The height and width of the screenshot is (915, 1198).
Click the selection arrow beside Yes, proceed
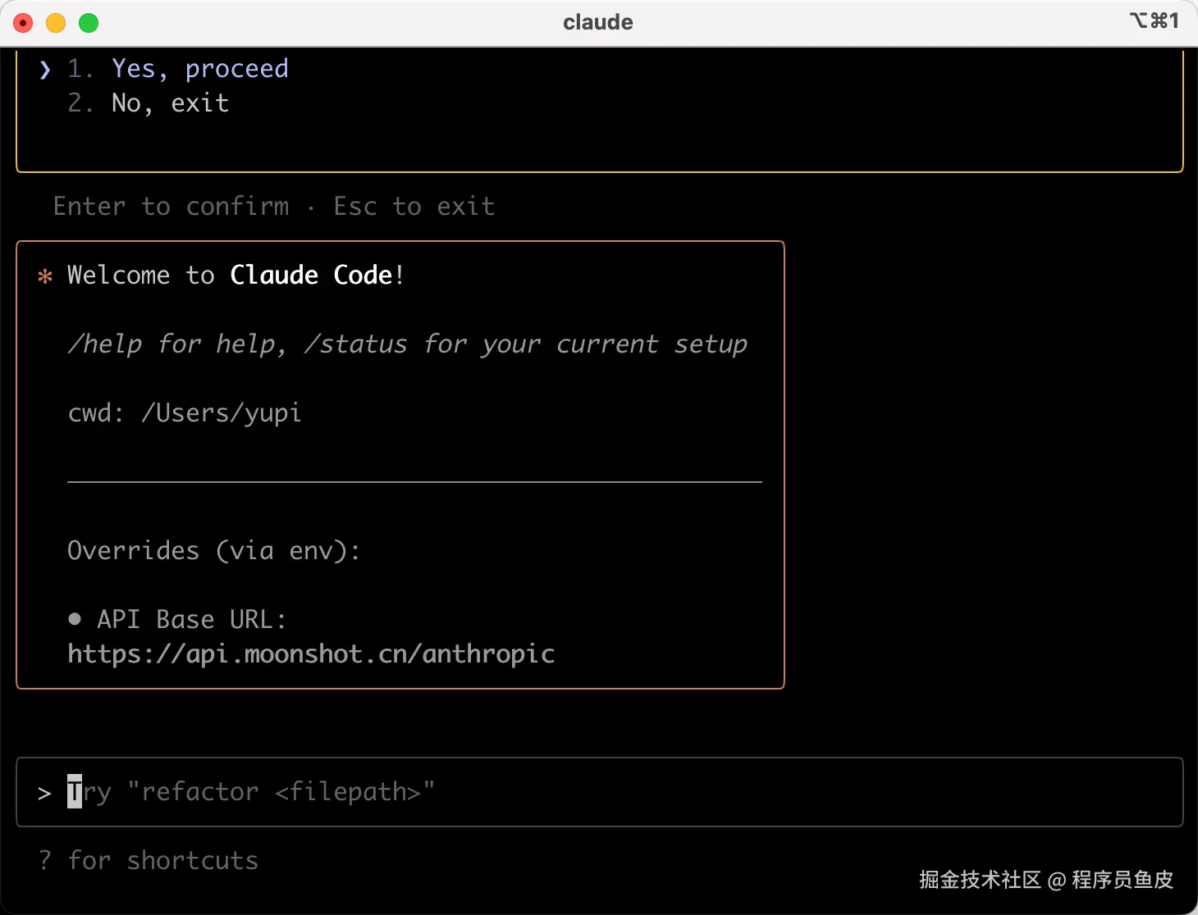click(x=45, y=70)
